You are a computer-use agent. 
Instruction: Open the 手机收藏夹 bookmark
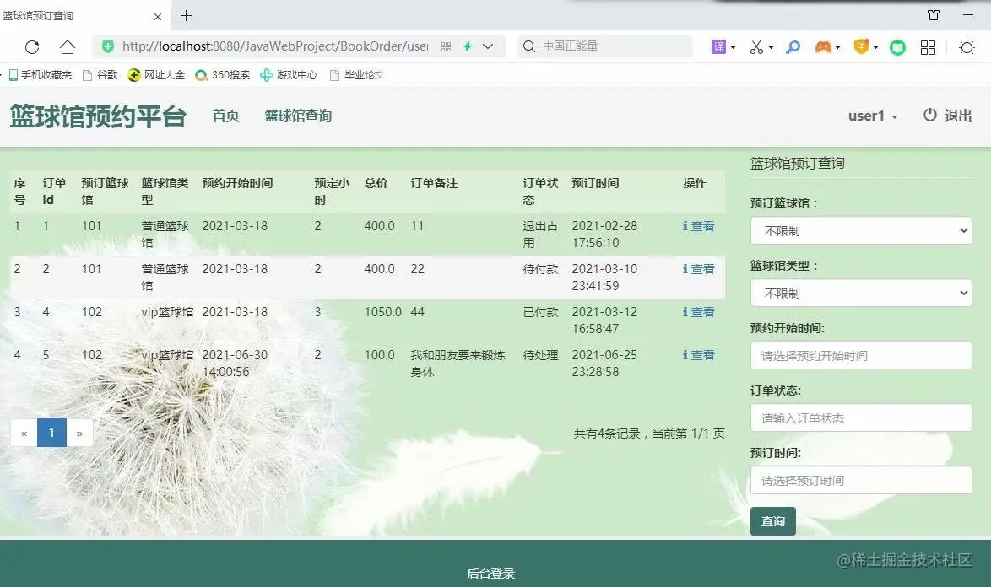click(41, 75)
